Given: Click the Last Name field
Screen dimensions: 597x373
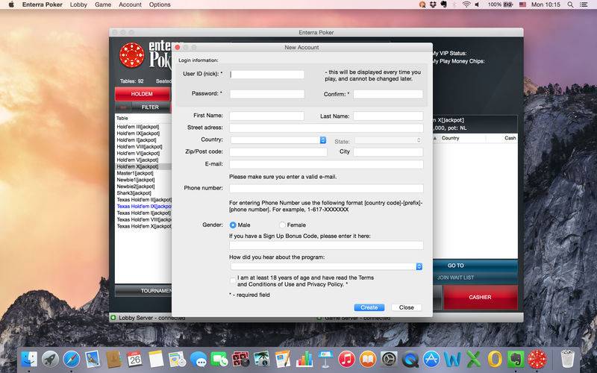Looking at the screenshot, I should click(x=388, y=116).
